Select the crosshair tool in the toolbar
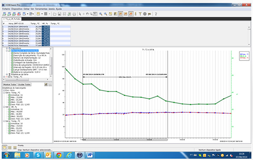 click(84, 14)
